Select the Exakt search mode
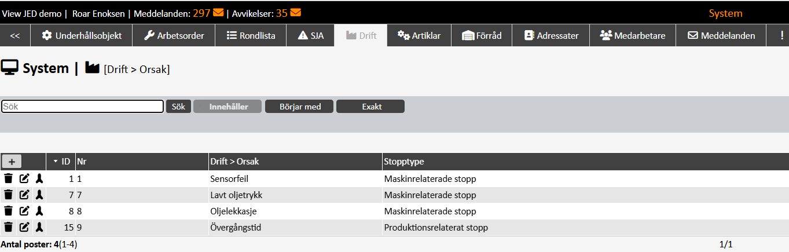 pyautogui.click(x=370, y=107)
